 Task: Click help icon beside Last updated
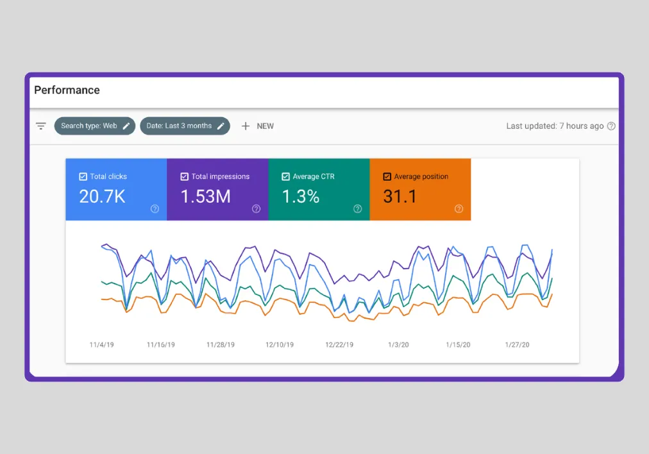[x=611, y=126]
